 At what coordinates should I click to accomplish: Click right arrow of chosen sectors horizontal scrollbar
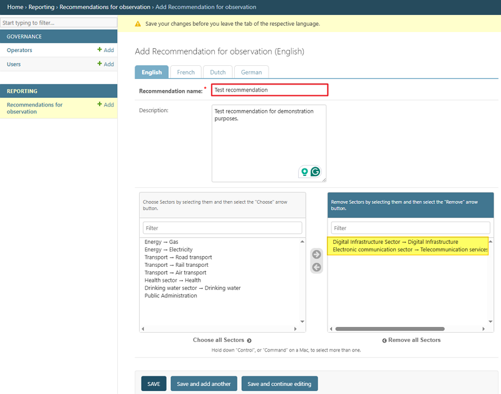tap(483, 329)
